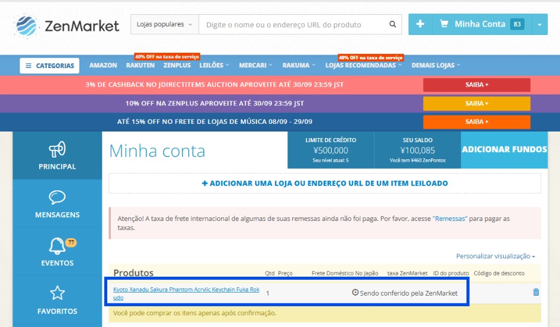Viewport: 560px width, 327px height.
Task: Open the CATEGORIAS menu
Action: click(50, 66)
